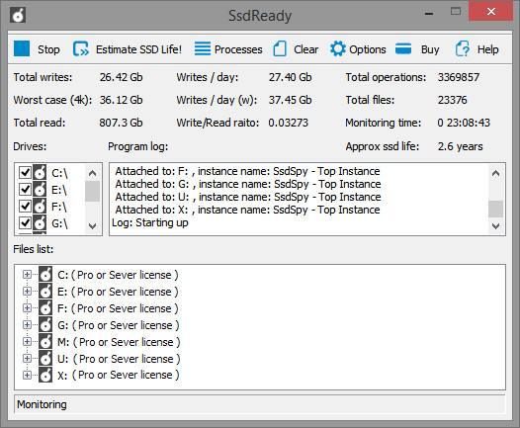This screenshot has width=520, height=428.
Task: Open Help from the toolbar label
Action: coord(487,49)
